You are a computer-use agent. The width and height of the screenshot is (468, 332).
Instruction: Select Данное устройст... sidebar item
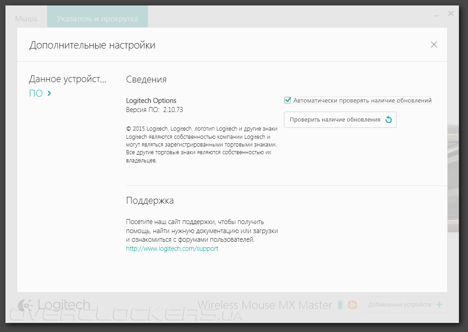[68, 79]
